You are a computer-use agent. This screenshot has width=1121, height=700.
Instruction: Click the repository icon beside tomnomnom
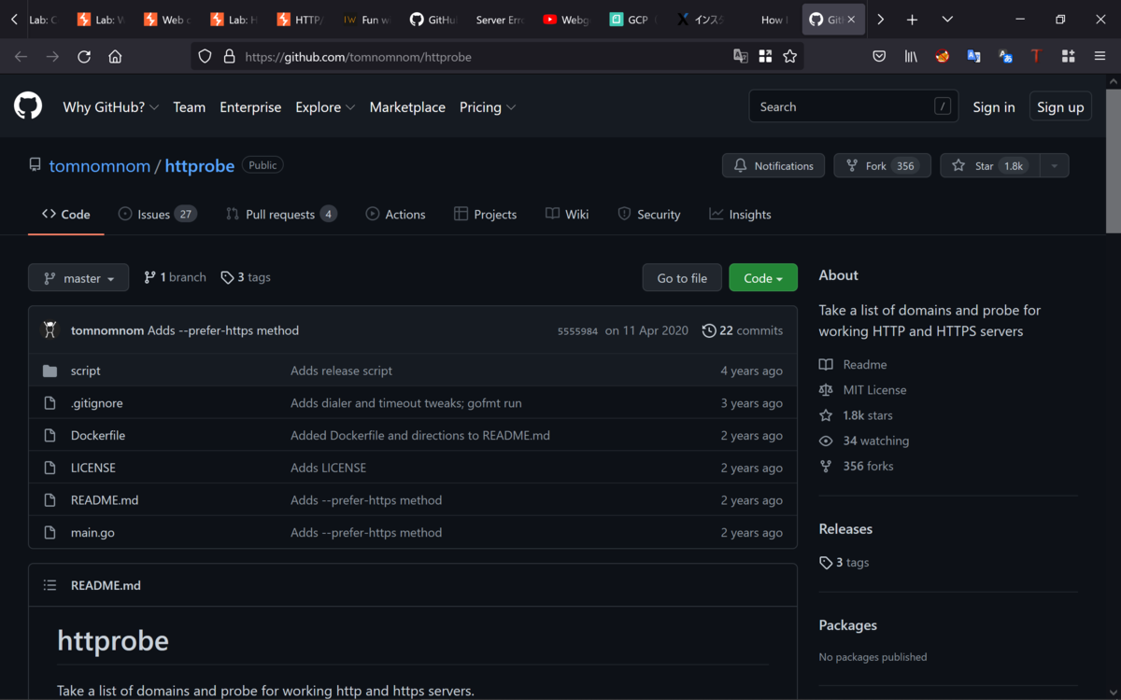35,165
